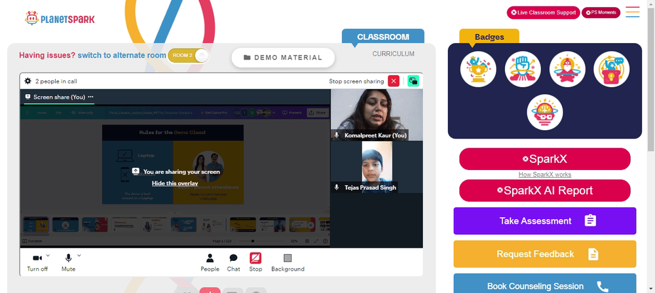Click Hide this overlay link
Viewport: 655px width, 293px height.
click(175, 183)
